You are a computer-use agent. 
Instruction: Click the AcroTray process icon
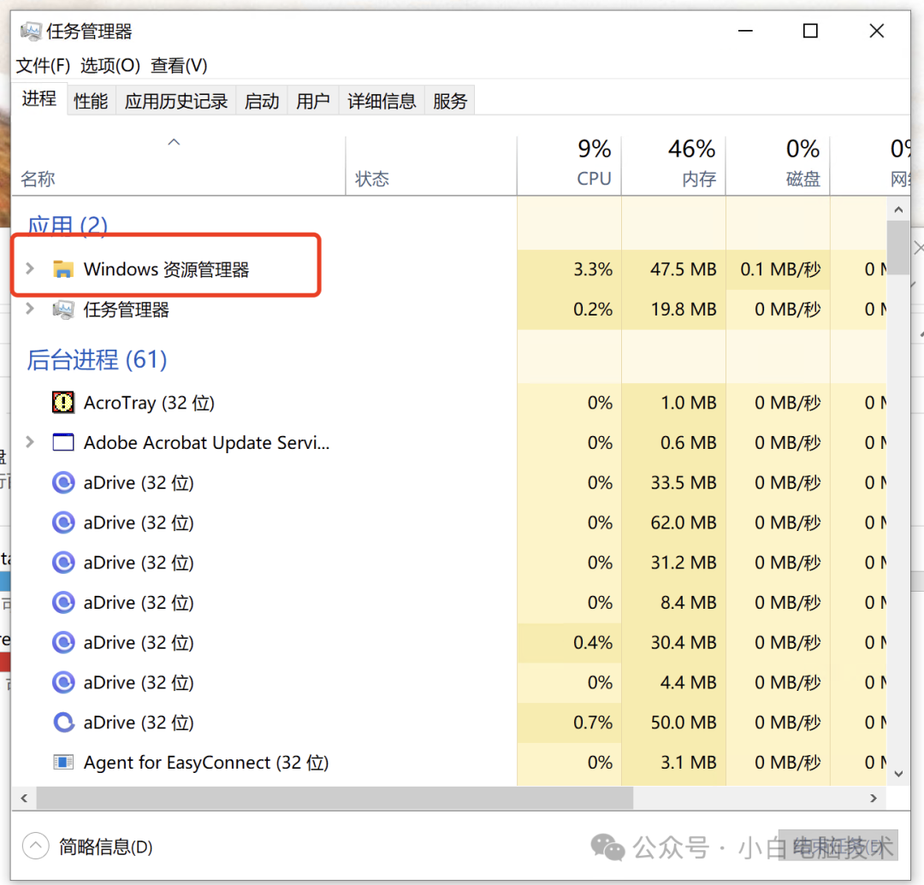pyautogui.click(x=63, y=403)
